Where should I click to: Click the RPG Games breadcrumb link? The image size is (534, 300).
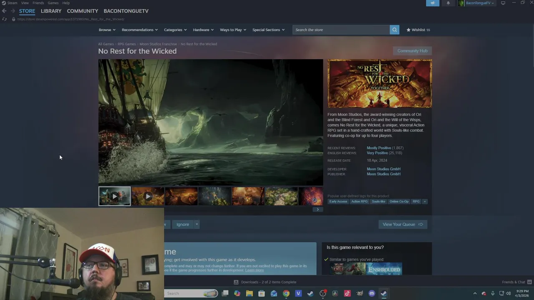126,44
